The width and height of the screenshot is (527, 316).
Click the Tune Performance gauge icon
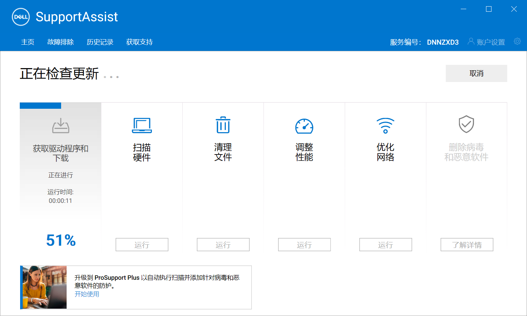(304, 126)
